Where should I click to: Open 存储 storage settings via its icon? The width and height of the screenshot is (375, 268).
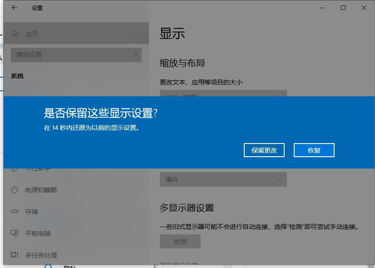tap(14, 212)
